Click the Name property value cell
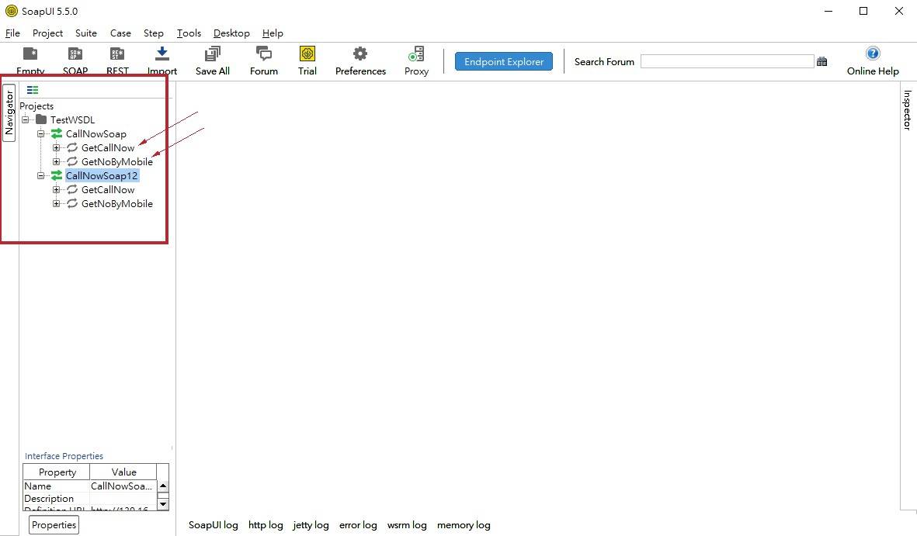 pyautogui.click(x=123, y=486)
